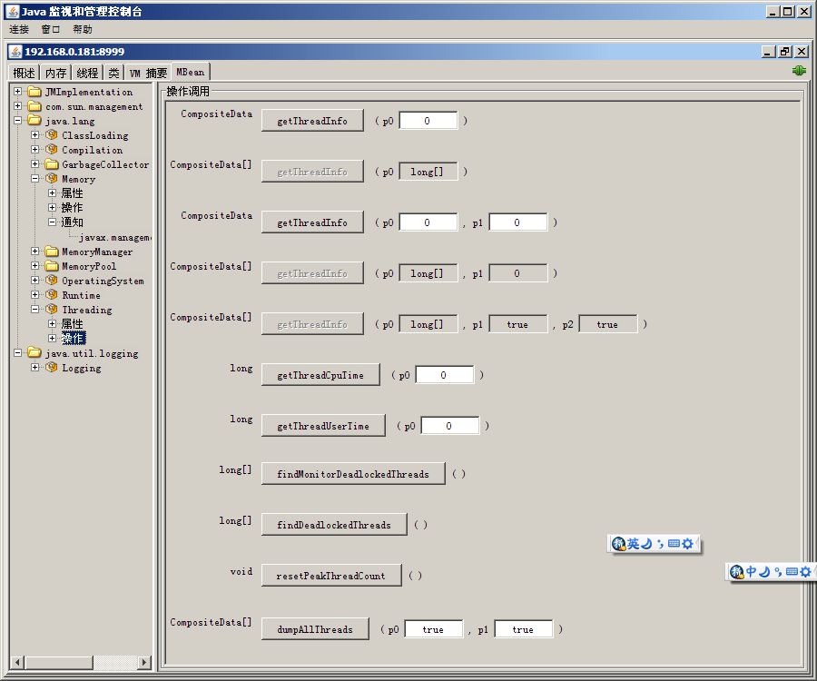Click the Logging MBean icon

(52, 368)
